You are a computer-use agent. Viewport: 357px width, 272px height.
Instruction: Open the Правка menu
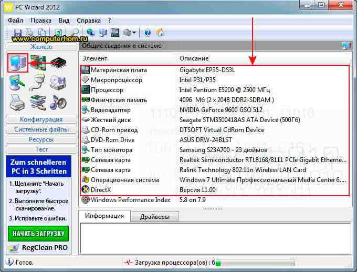41,21
